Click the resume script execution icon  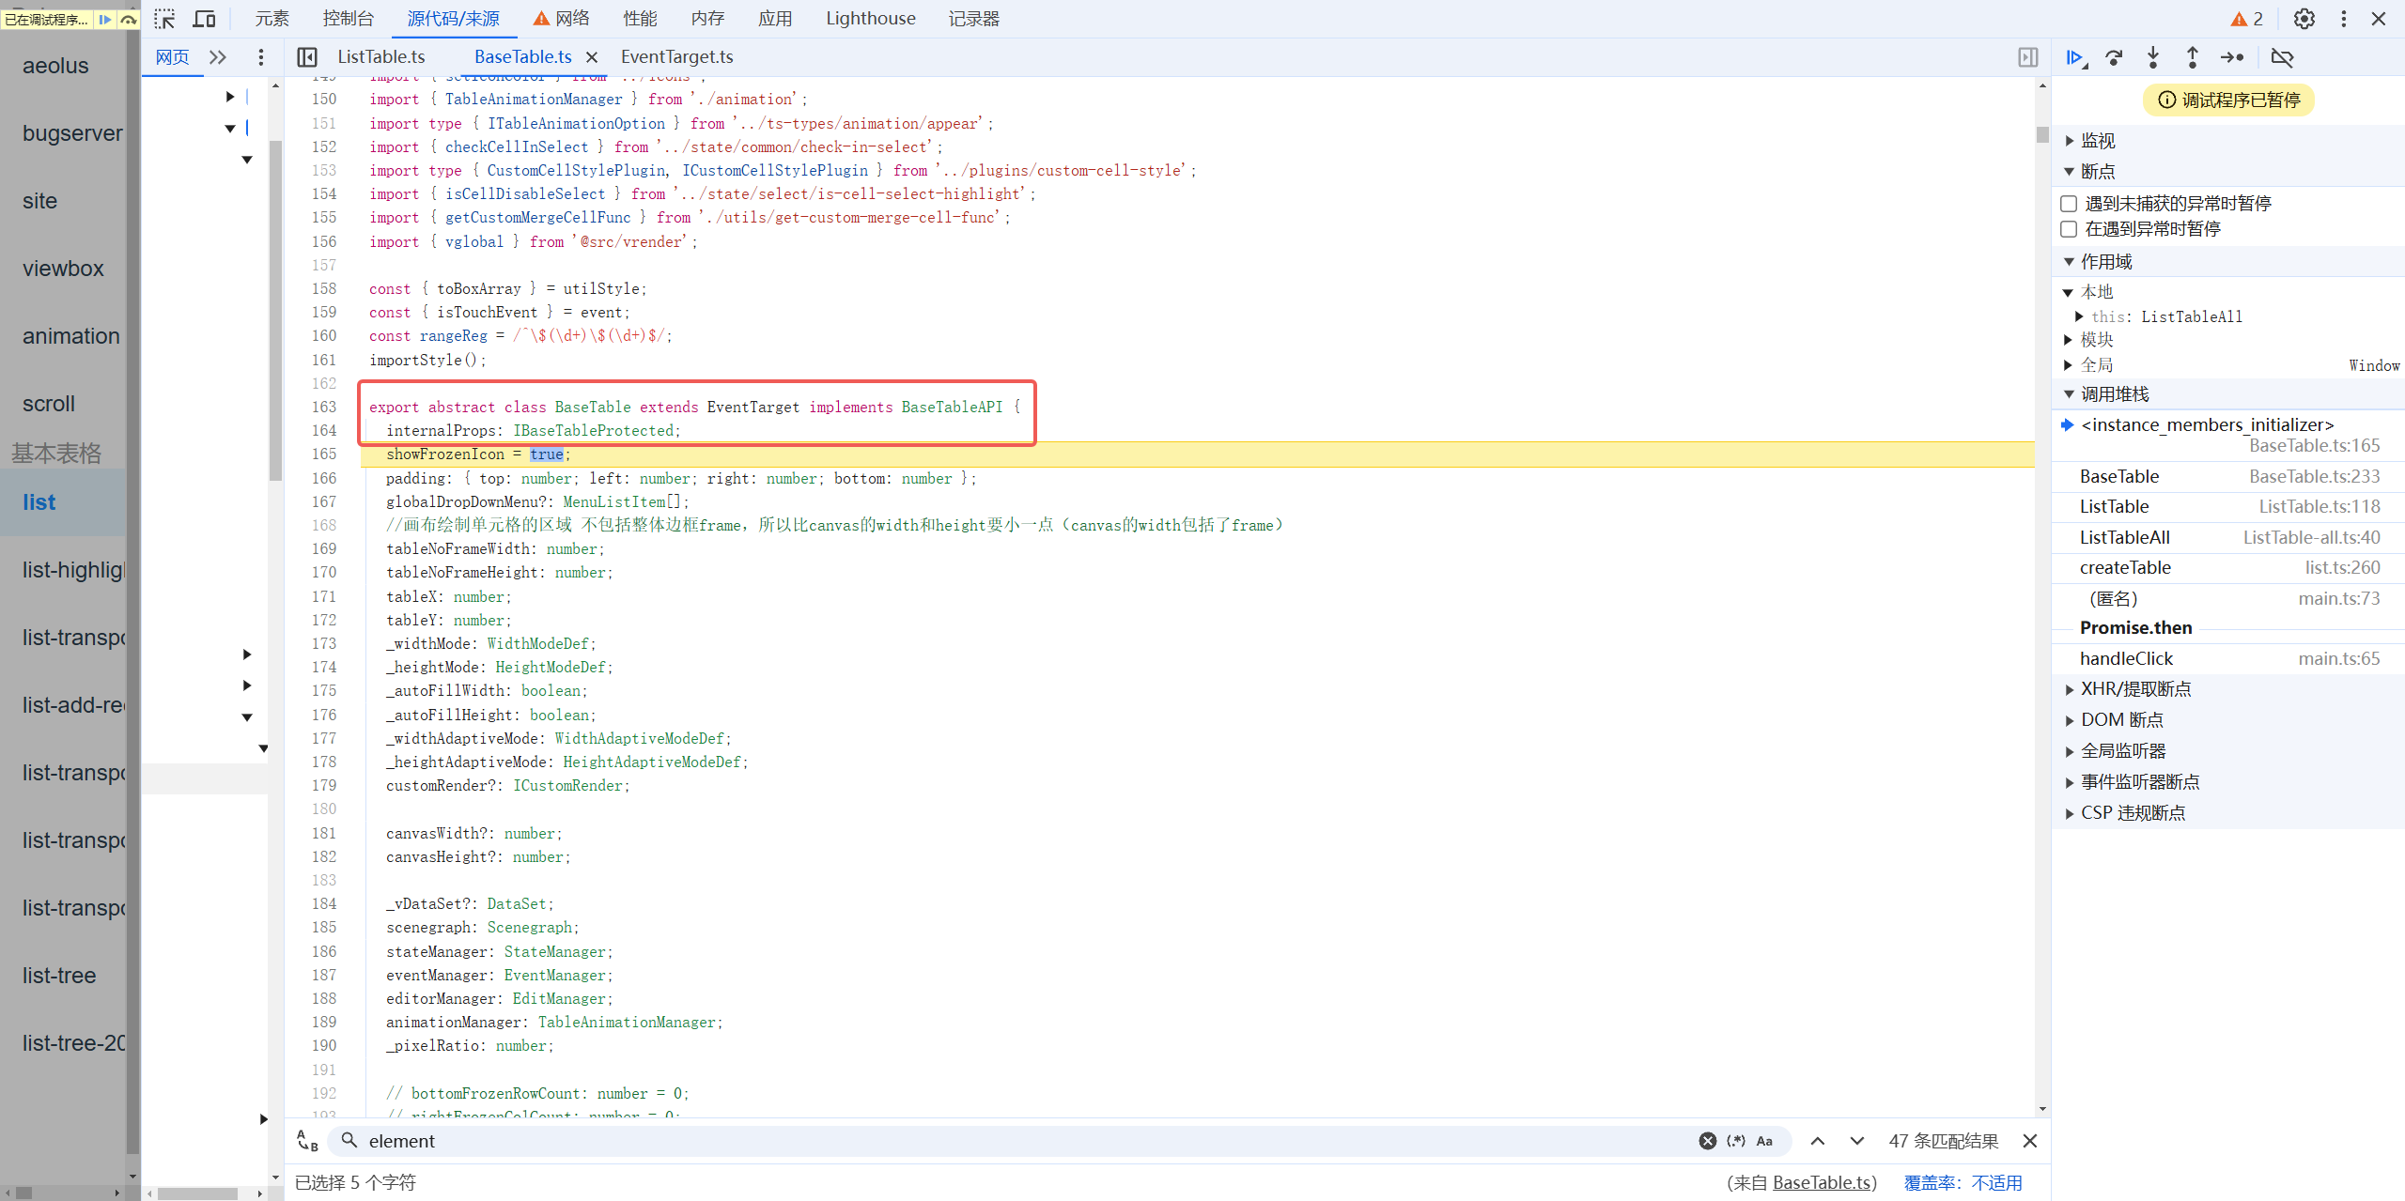point(2074,58)
